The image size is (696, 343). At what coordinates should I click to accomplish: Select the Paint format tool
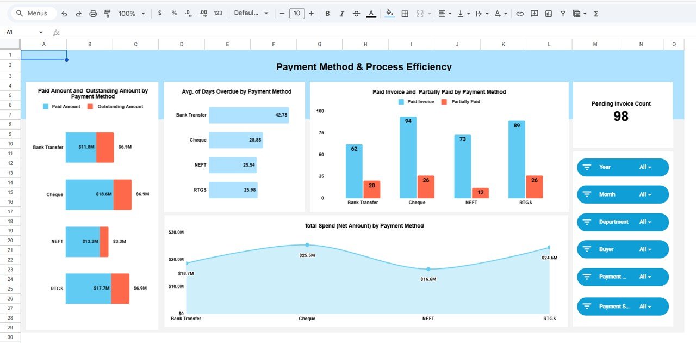[107, 13]
